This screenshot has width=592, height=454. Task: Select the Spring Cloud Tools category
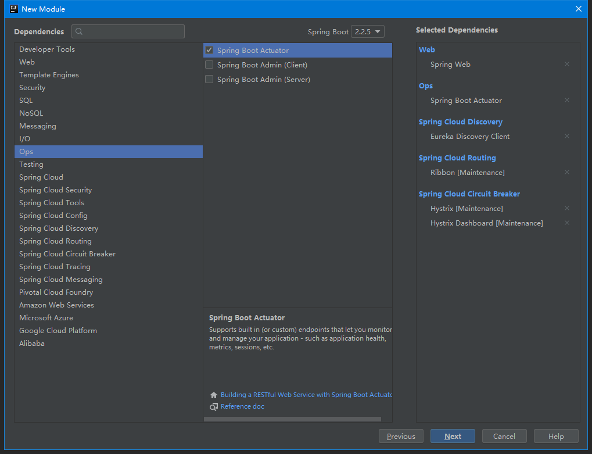point(109,203)
